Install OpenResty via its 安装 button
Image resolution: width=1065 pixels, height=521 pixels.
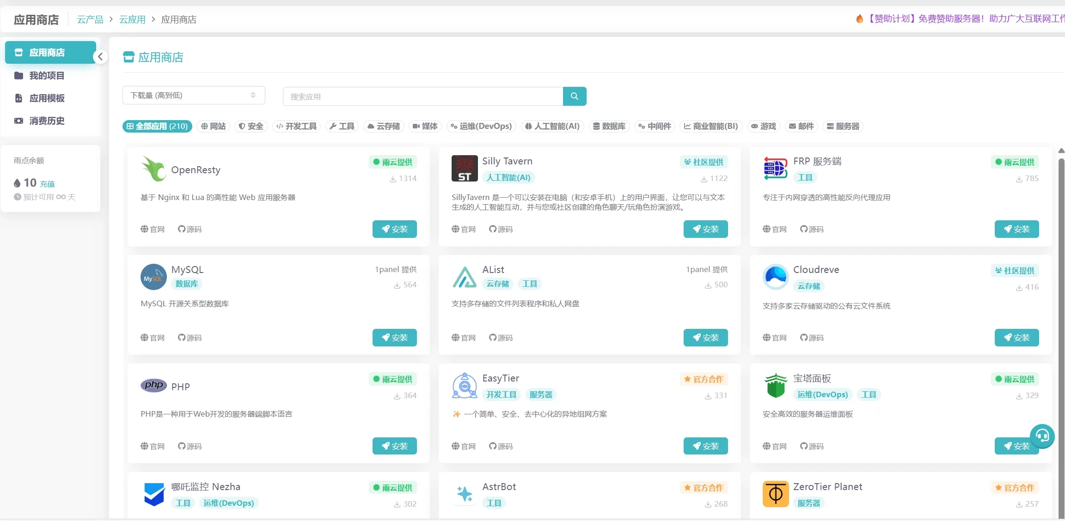click(393, 229)
